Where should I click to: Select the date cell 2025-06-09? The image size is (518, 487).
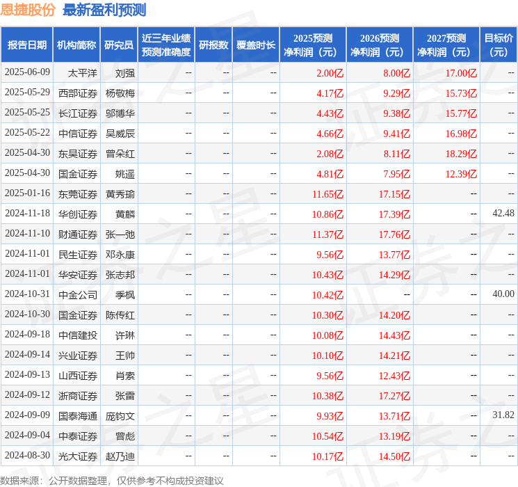click(27, 72)
